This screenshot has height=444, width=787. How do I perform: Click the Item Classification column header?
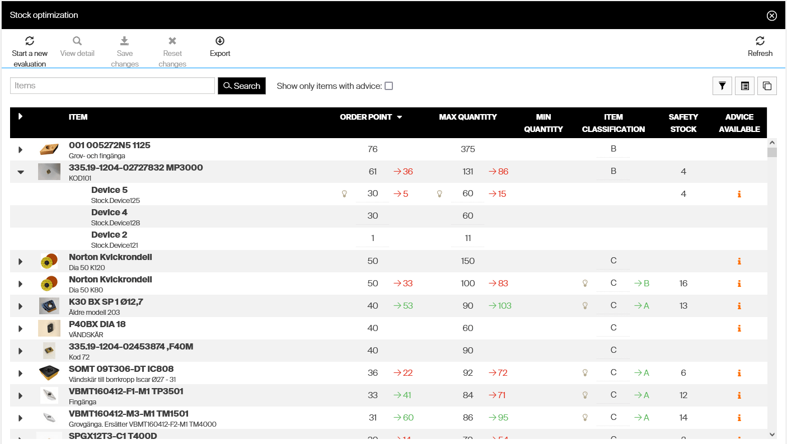[x=613, y=123]
